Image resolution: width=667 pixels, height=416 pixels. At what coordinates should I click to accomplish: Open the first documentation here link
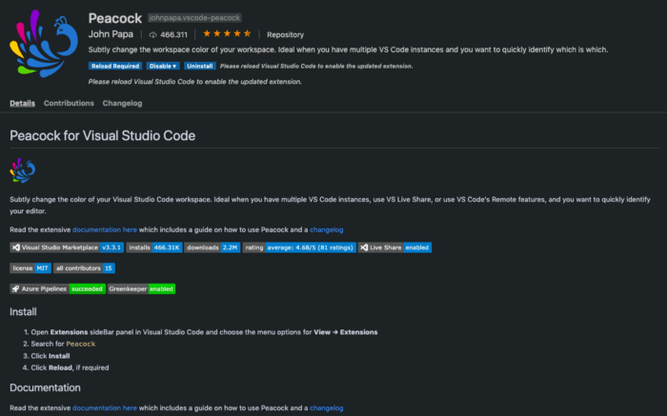point(105,229)
